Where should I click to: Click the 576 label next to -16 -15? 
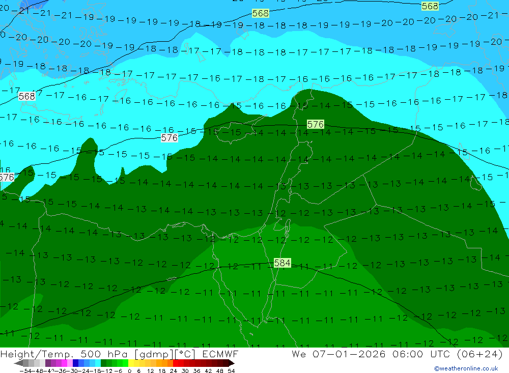pos(169,138)
